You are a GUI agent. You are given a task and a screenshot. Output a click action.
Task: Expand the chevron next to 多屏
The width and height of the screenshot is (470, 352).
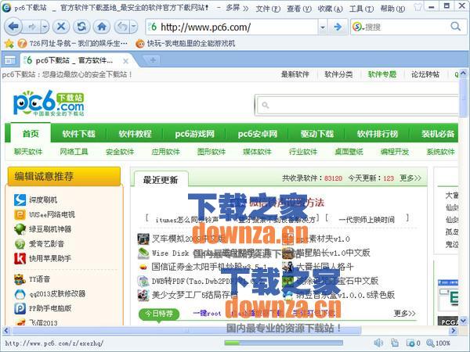coord(246,9)
